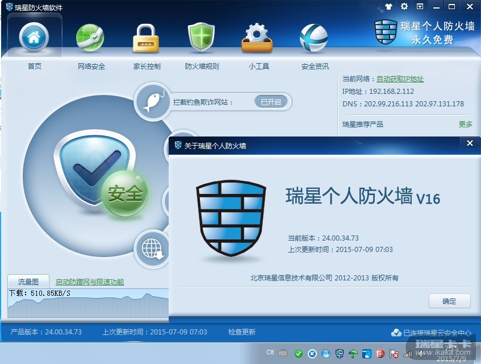The height and width of the screenshot is (364, 481).
Task: Open 小工具 gear toolbox icon
Action: pos(257,38)
